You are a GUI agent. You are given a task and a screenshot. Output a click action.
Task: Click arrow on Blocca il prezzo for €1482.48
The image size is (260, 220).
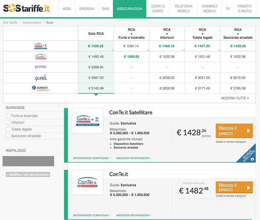[x=248, y=188]
